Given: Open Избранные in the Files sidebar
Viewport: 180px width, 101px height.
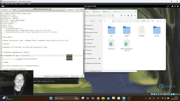Looking at the screenshot, I should click(93, 29).
